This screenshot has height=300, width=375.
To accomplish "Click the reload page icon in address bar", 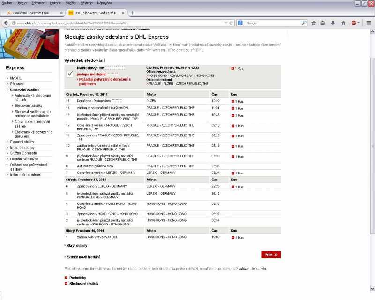I will (231, 22).
